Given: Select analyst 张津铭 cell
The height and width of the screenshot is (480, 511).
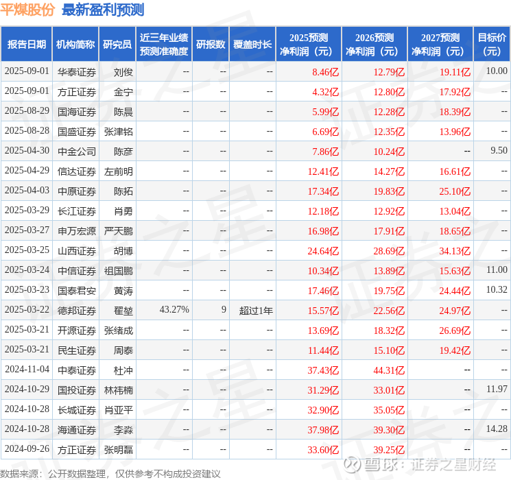Looking at the screenshot, I should pyautogui.click(x=118, y=132).
